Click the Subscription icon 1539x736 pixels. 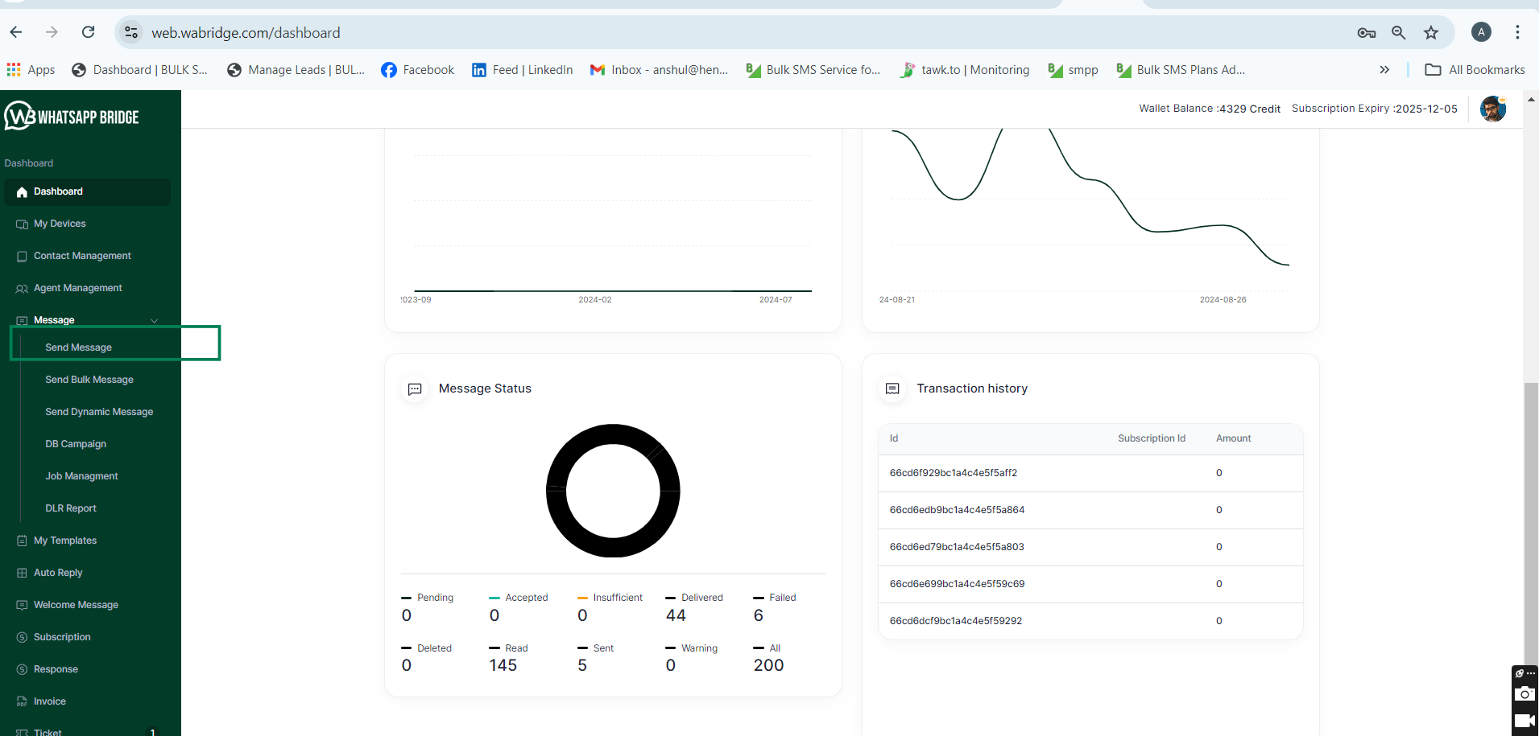pos(22,637)
